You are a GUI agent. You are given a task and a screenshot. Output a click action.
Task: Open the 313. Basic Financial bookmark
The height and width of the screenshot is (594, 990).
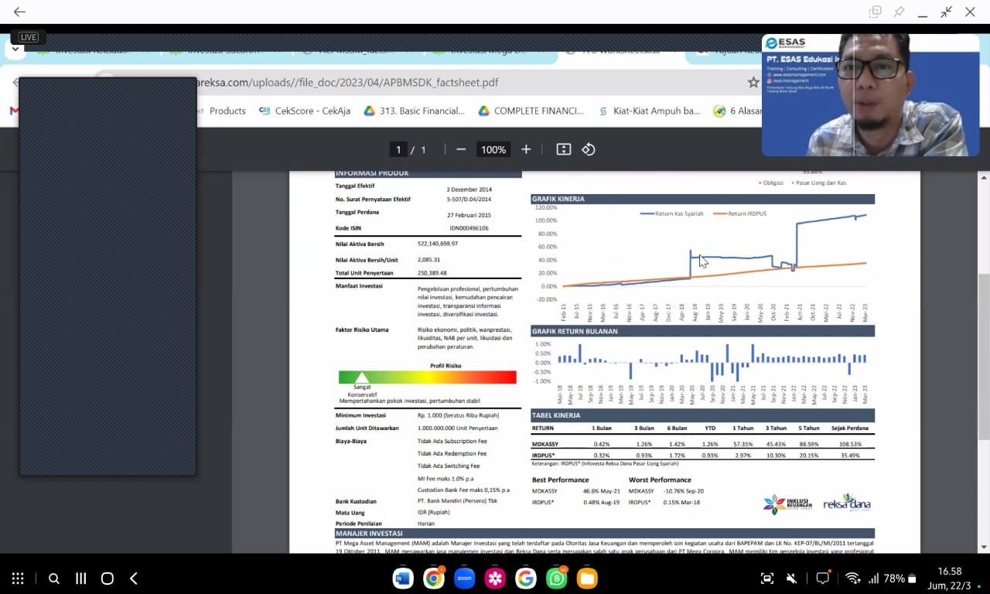(415, 111)
